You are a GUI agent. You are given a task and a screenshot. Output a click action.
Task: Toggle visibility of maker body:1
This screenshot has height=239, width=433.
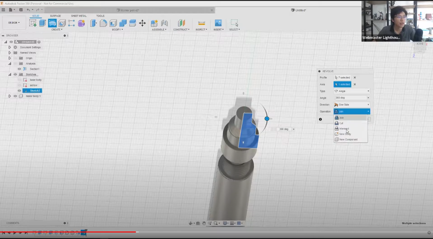click(15, 96)
